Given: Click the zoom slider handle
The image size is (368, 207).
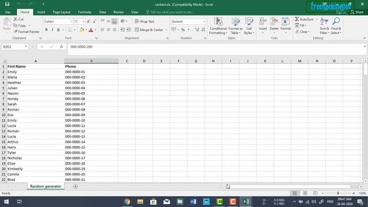Looking at the screenshot, I should click(338, 193).
